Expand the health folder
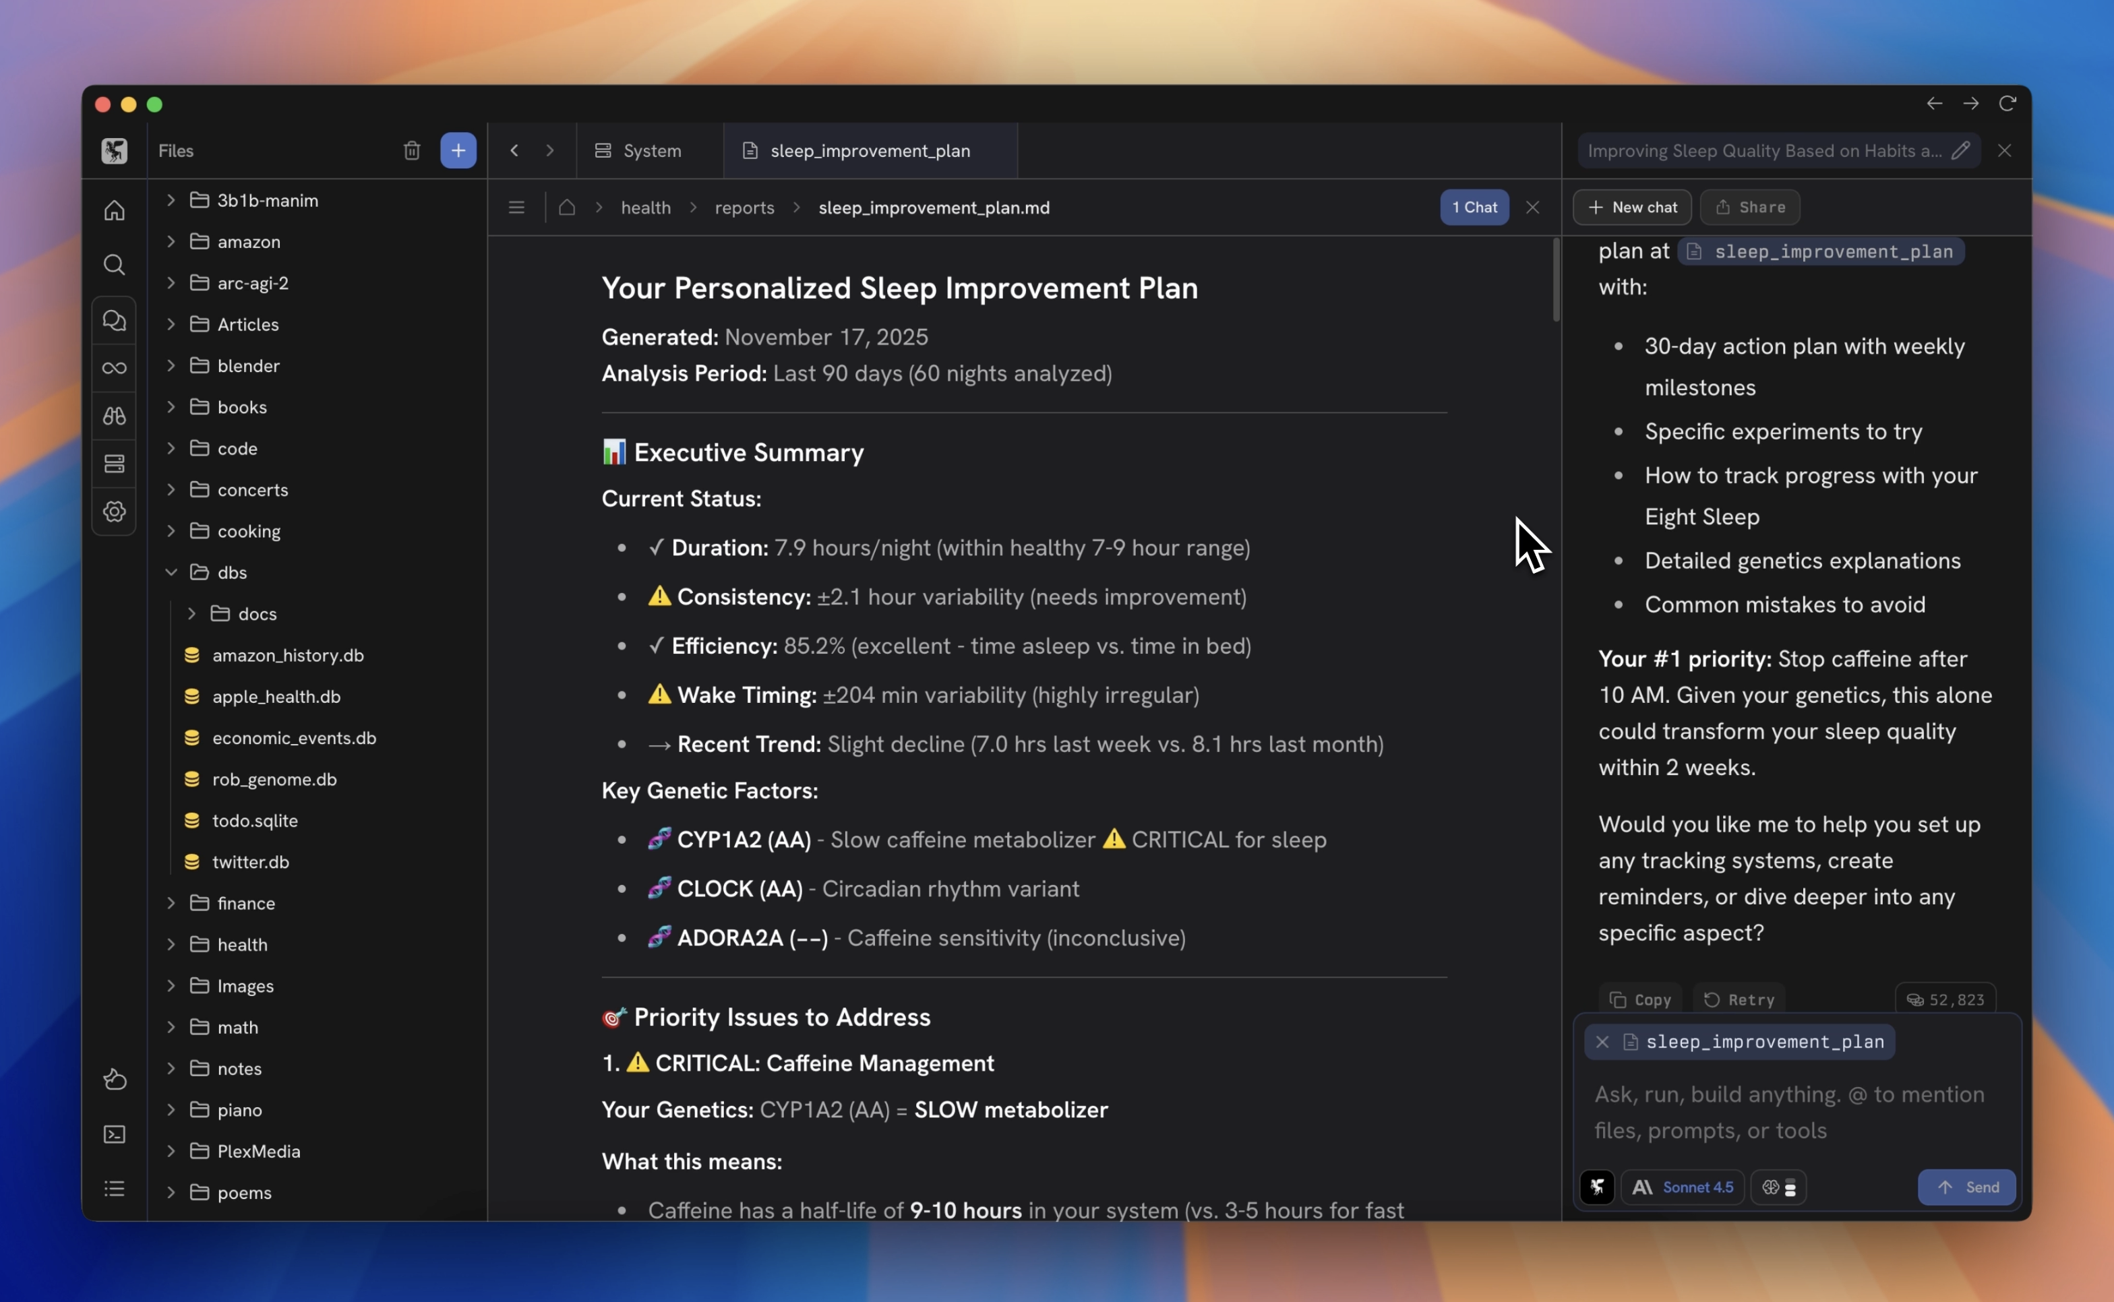 tap(171, 945)
